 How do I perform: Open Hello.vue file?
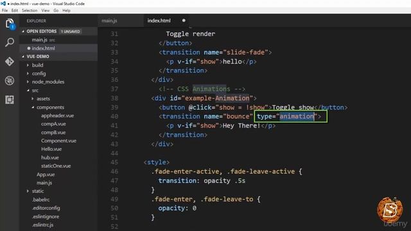click(x=51, y=149)
